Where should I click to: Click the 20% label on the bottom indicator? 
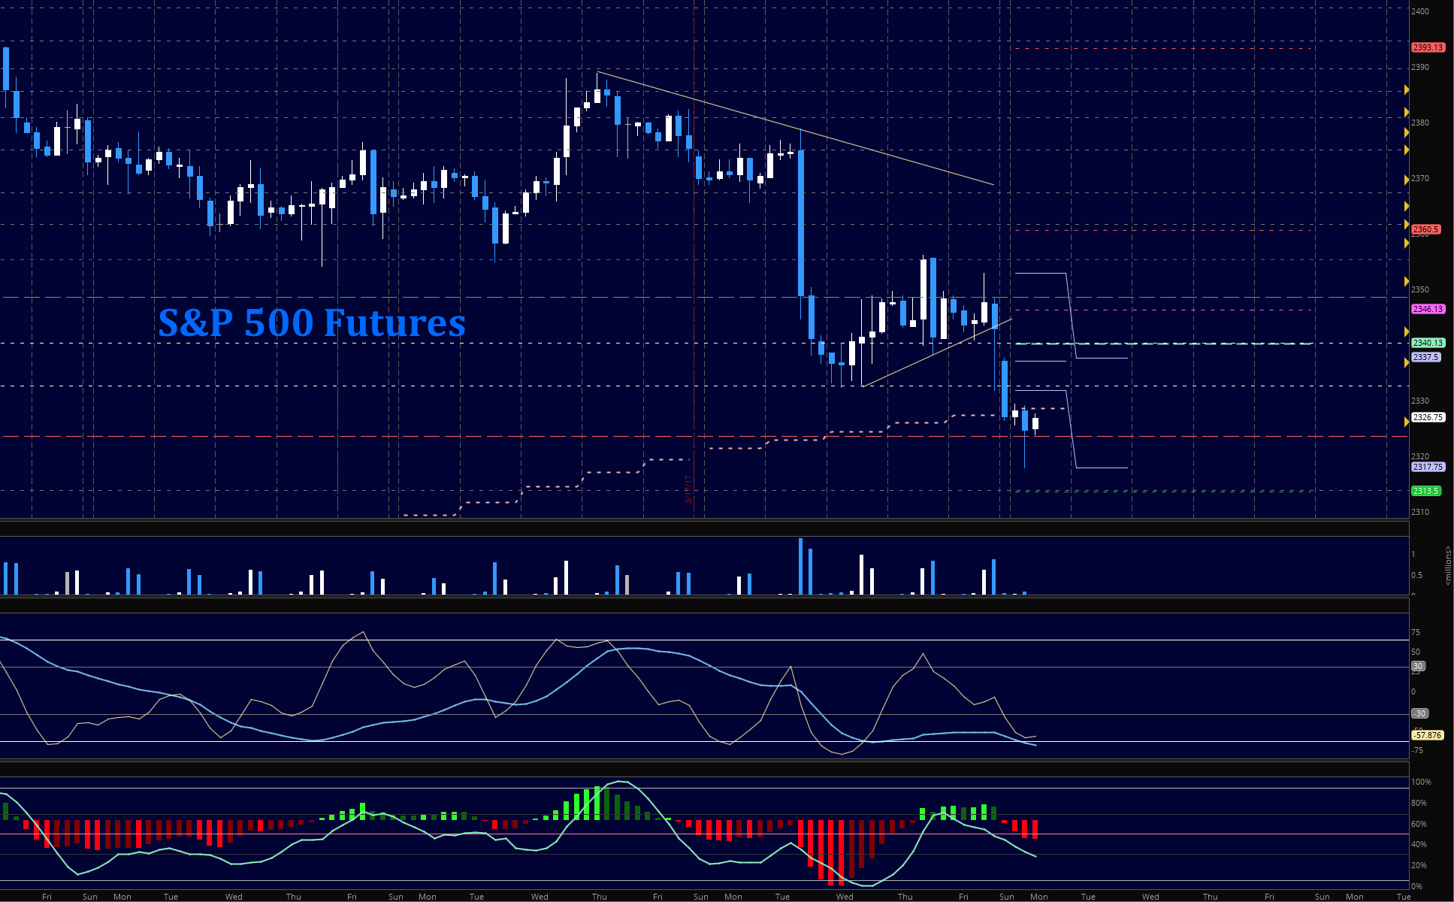(1419, 865)
